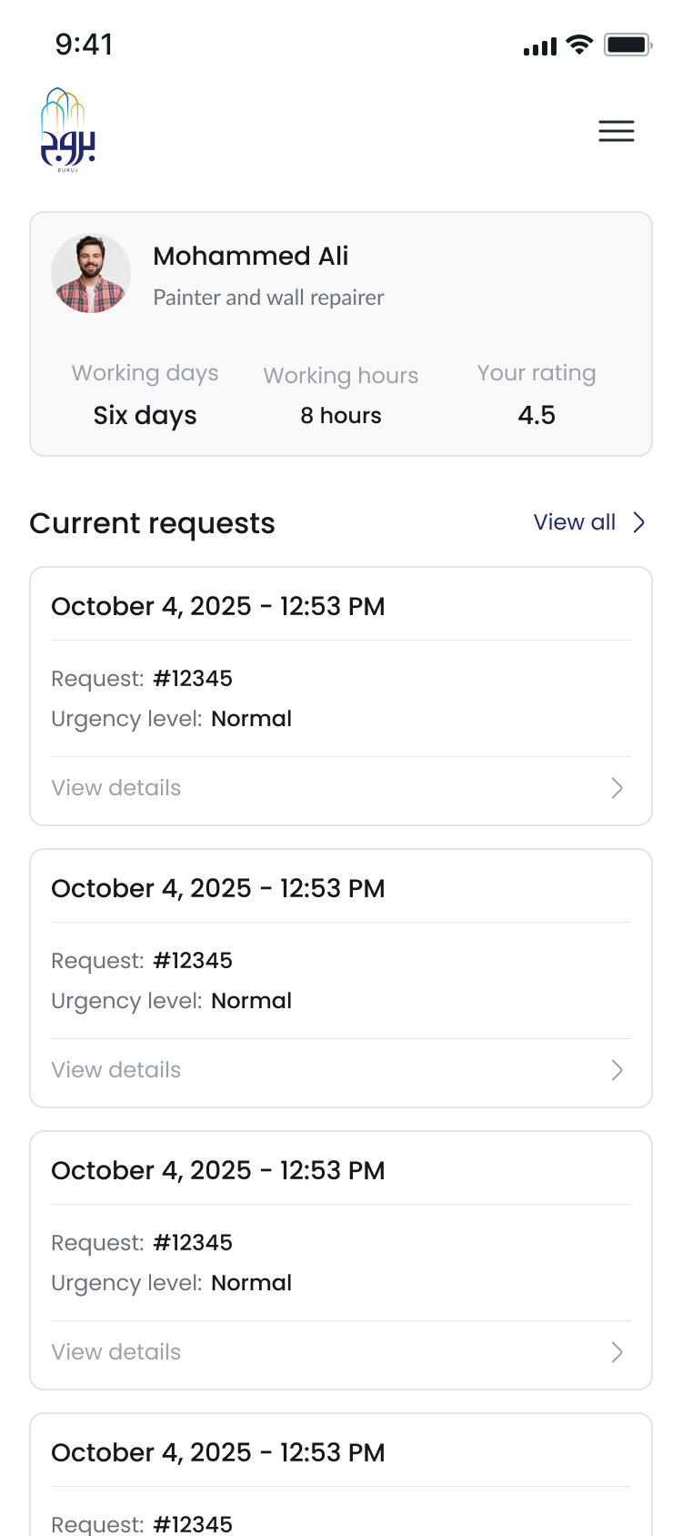Expand the second request card details
This screenshot has width=682, height=1536.
click(x=116, y=1069)
